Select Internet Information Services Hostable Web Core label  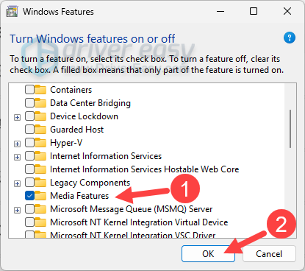145,169
